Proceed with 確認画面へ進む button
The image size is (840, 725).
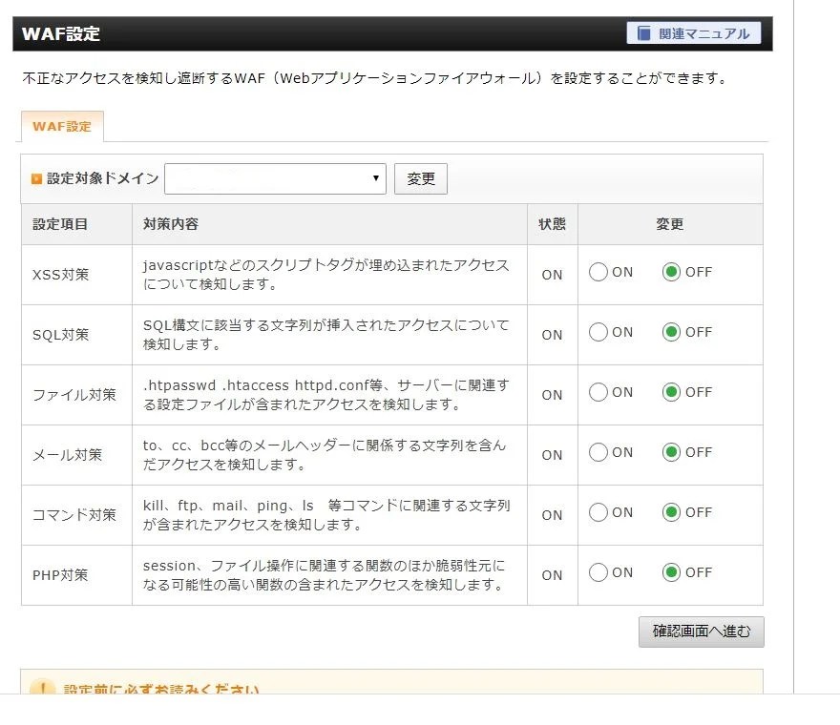[702, 632]
